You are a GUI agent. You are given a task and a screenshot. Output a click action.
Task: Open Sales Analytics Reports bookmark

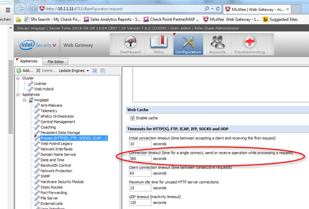coord(112,19)
